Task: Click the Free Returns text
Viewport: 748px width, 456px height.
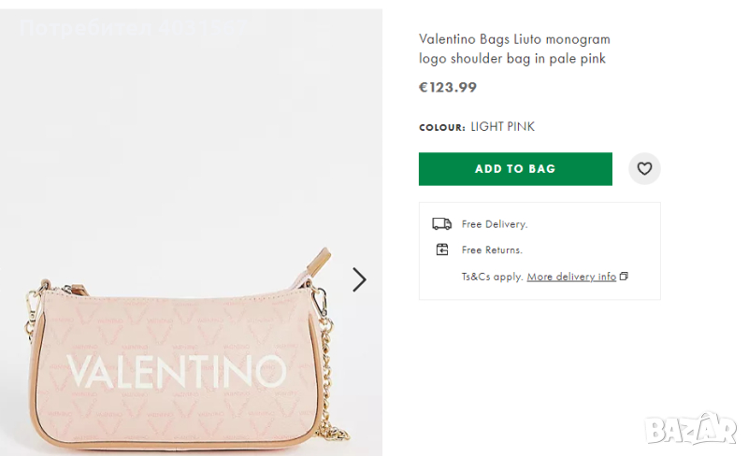Action: (492, 250)
